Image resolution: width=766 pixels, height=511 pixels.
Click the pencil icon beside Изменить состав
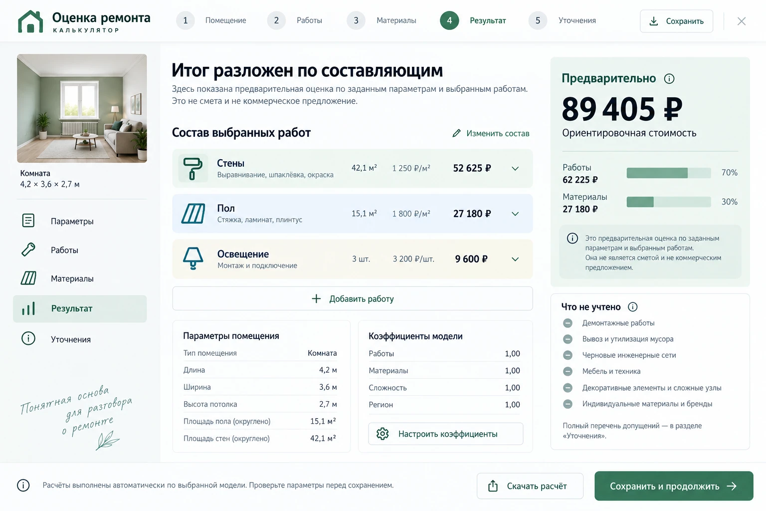coord(456,133)
